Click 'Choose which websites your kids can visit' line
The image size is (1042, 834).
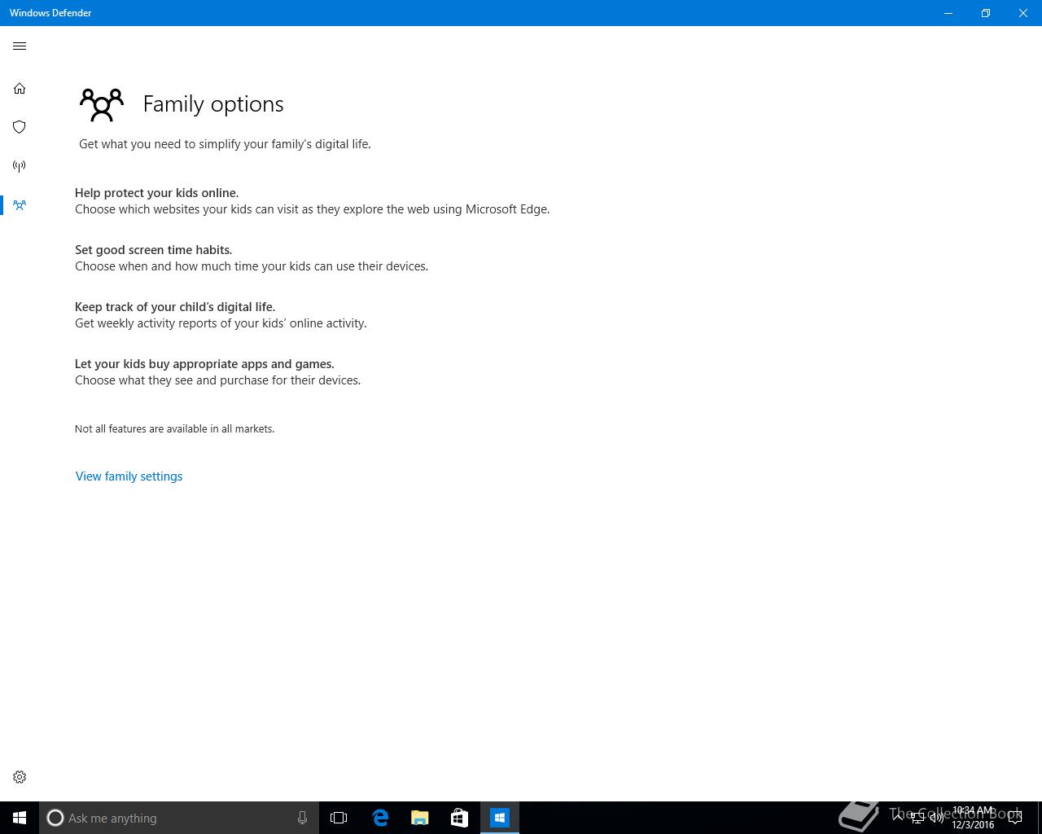coord(312,209)
